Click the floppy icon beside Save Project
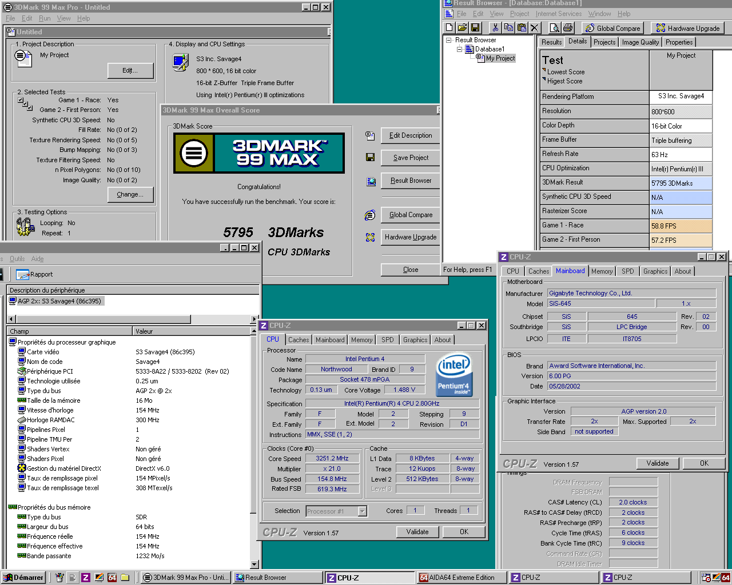Viewport: 732px width, 585px height. [x=370, y=157]
